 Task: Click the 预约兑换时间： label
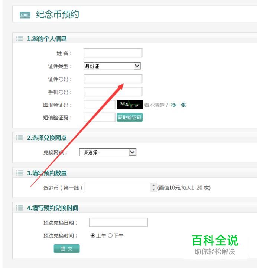(60, 236)
